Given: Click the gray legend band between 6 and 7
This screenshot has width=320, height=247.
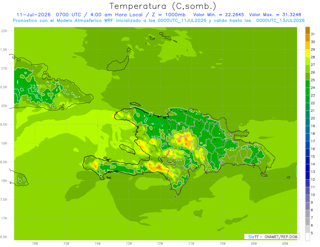Looking at the screenshot, I should (307, 221).
